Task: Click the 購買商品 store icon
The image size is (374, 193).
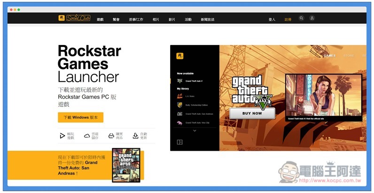Action: 111,136
